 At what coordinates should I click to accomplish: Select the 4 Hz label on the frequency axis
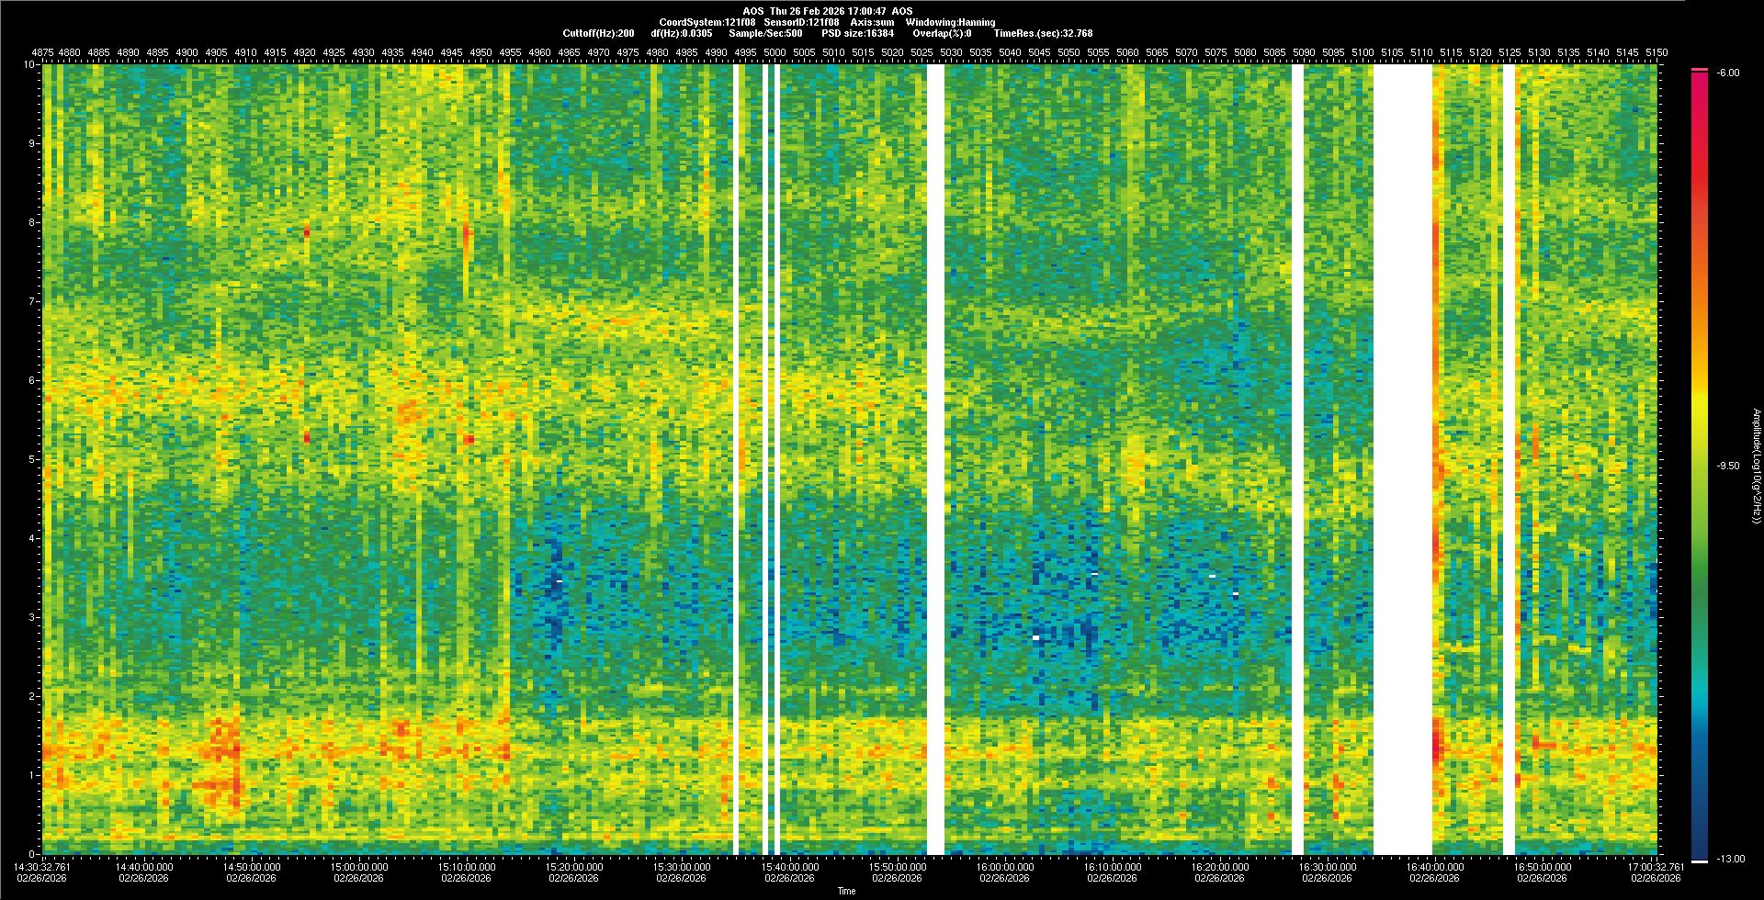click(x=33, y=538)
